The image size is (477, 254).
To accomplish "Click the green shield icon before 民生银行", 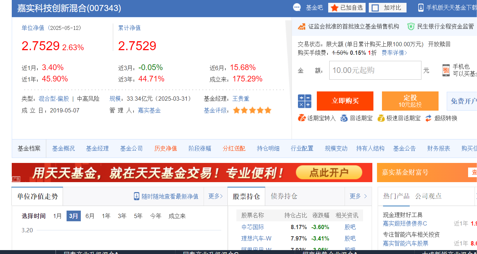I will tap(411, 26).
